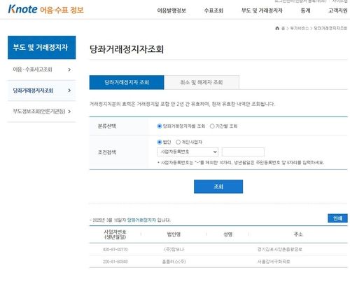The image size is (350, 287).
Task: Open 수표조회 menu
Action: point(213,11)
